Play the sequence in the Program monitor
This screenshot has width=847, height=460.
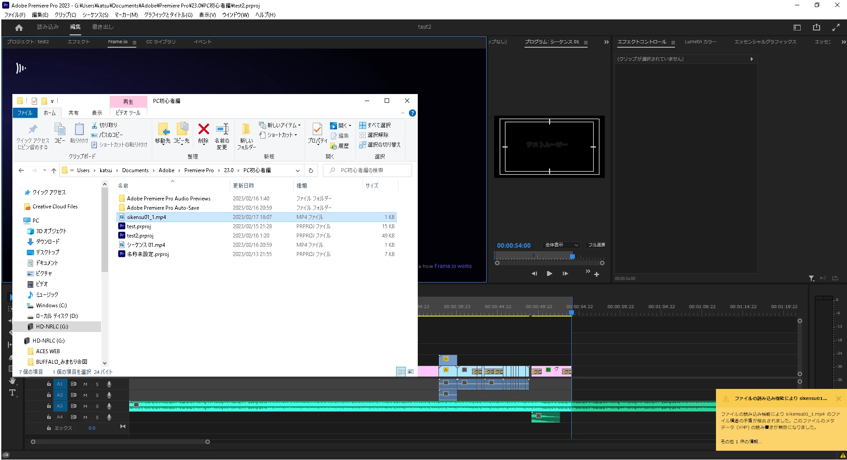pyautogui.click(x=549, y=274)
